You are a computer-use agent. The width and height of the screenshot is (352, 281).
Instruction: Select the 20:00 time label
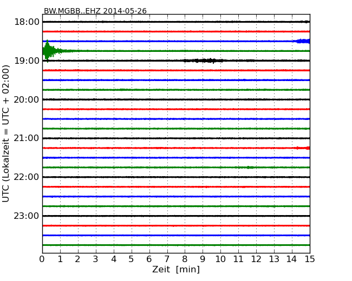tap(27, 99)
